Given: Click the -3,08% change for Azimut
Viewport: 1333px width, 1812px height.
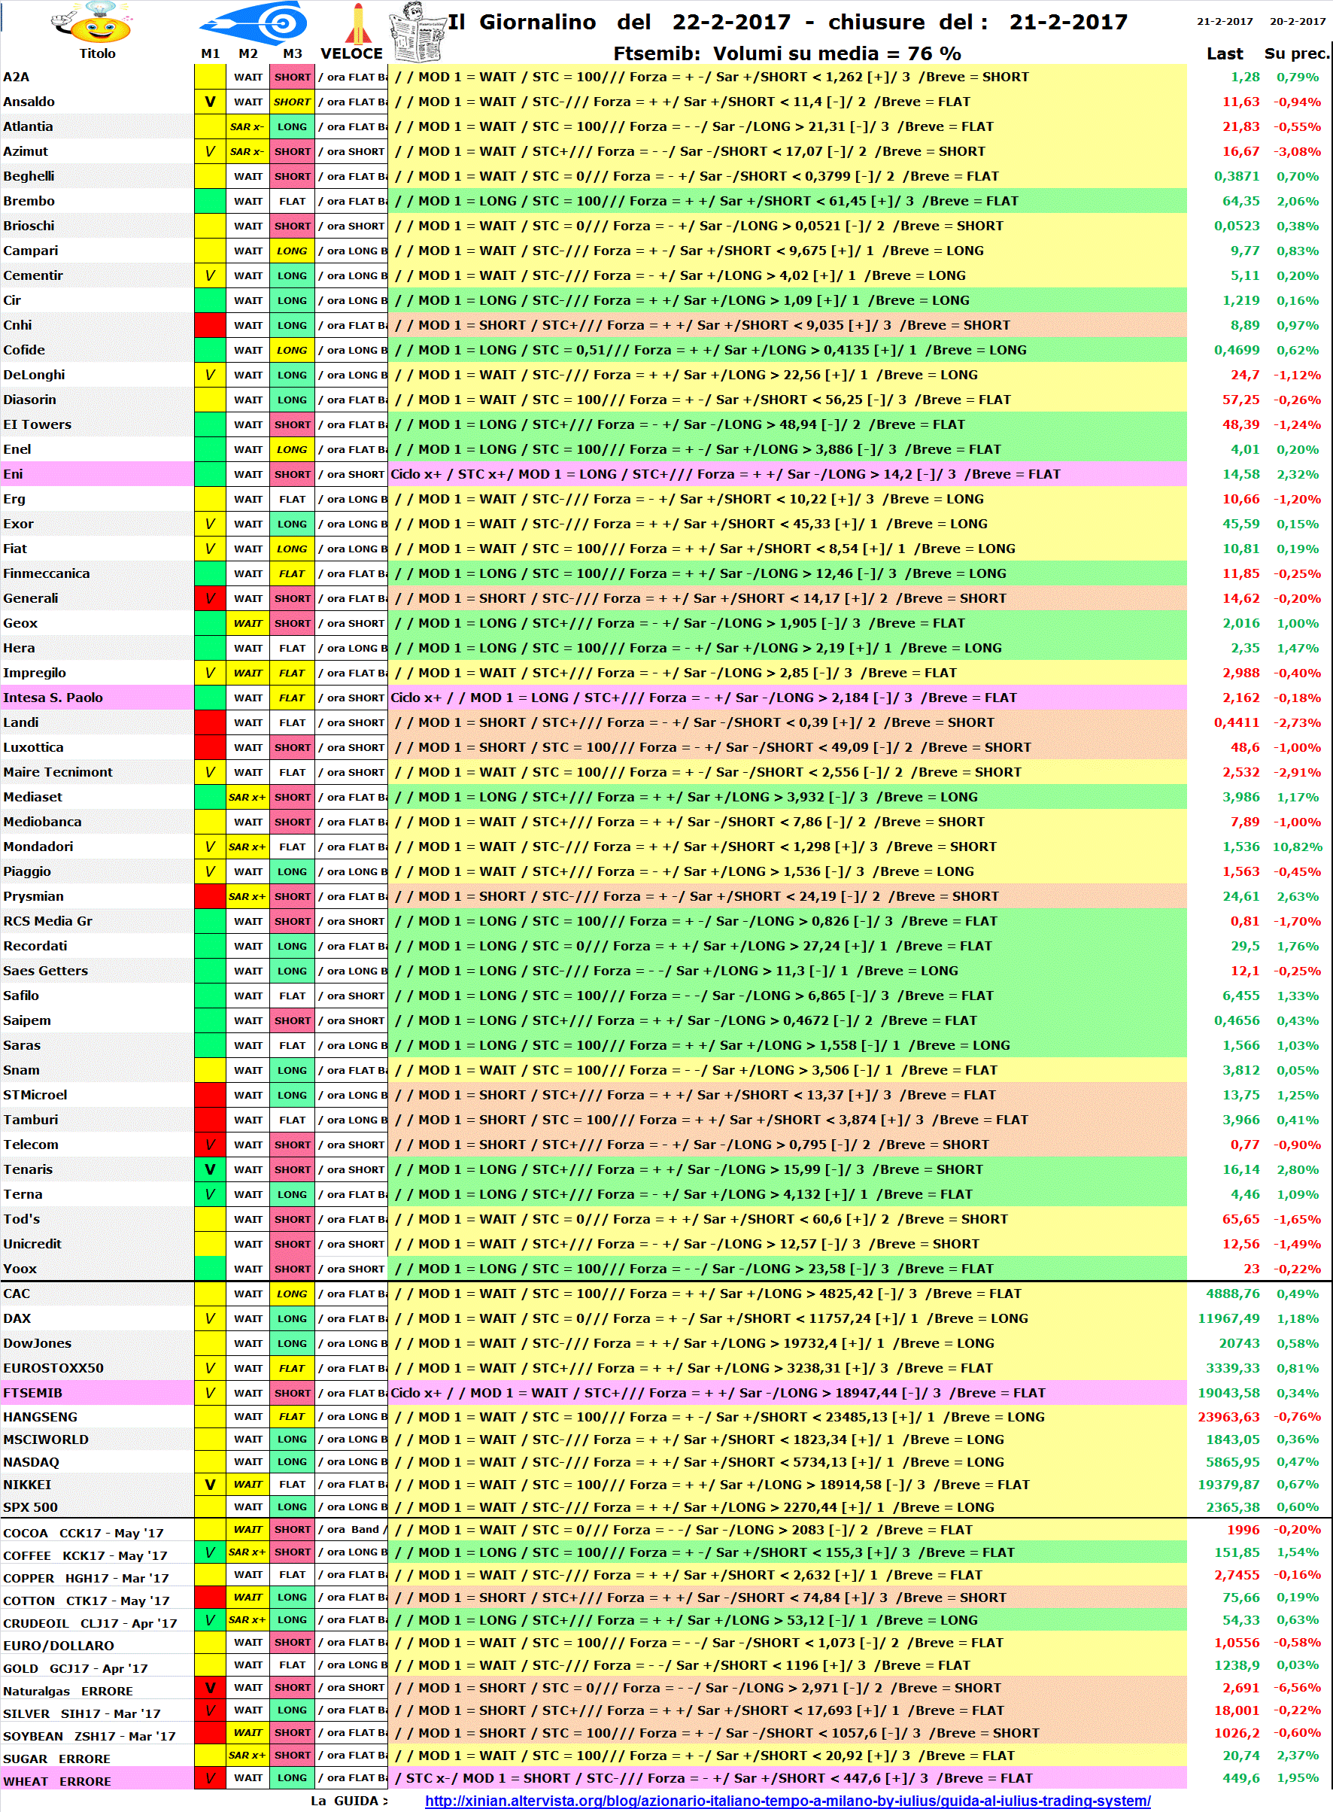Looking at the screenshot, I should [x=1298, y=151].
